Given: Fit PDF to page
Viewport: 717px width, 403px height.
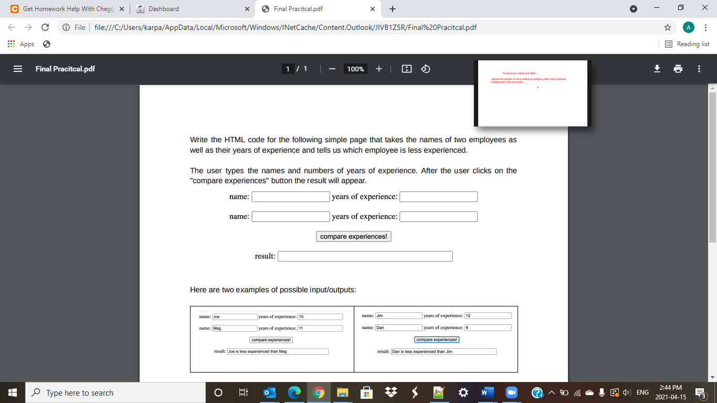Looking at the screenshot, I should [x=406, y=69].
